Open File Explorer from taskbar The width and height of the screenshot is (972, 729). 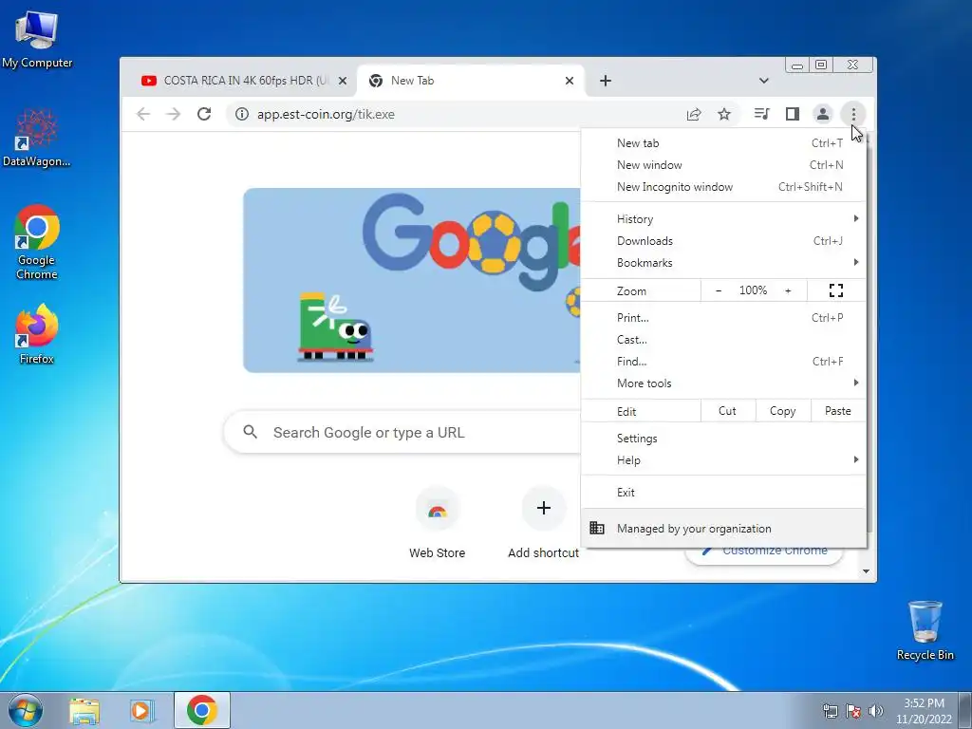coord(84,710)
